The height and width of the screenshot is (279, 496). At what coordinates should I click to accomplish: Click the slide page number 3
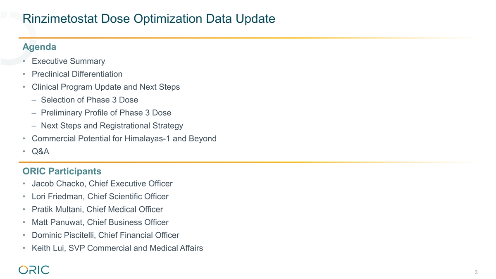click(476, 272)
